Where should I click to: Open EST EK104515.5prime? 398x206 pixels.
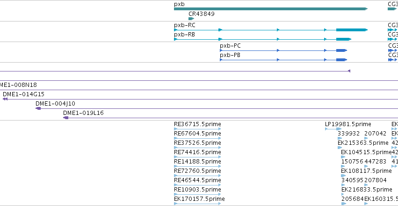tap(343, 157)
